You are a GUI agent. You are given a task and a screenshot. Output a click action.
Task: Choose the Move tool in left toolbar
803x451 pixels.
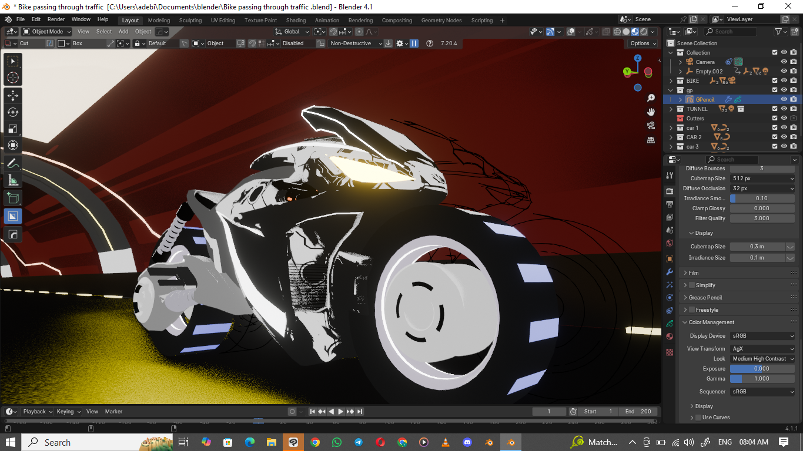(x=13, y=96)
